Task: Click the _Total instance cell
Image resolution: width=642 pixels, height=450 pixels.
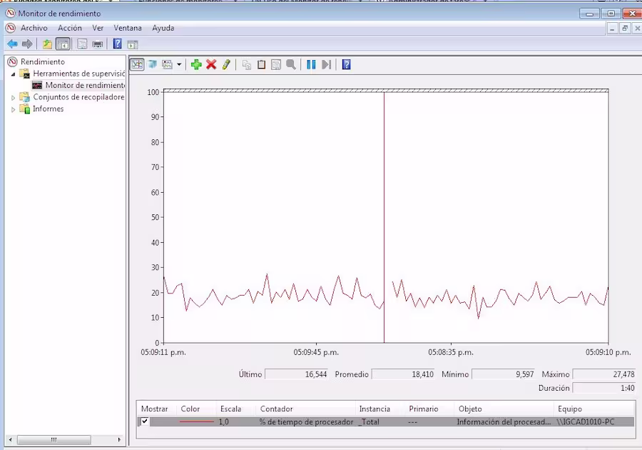Action: coord(369,421)
